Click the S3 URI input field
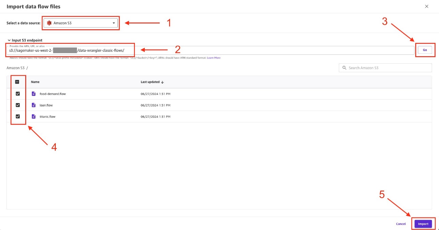This screenshot has width=439, height=230. pos(210,50)
